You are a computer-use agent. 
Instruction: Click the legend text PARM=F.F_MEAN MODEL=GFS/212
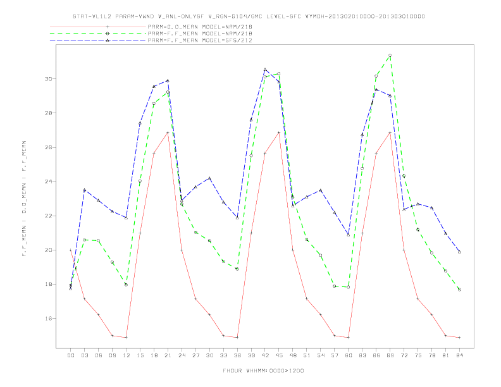(200, 40)
